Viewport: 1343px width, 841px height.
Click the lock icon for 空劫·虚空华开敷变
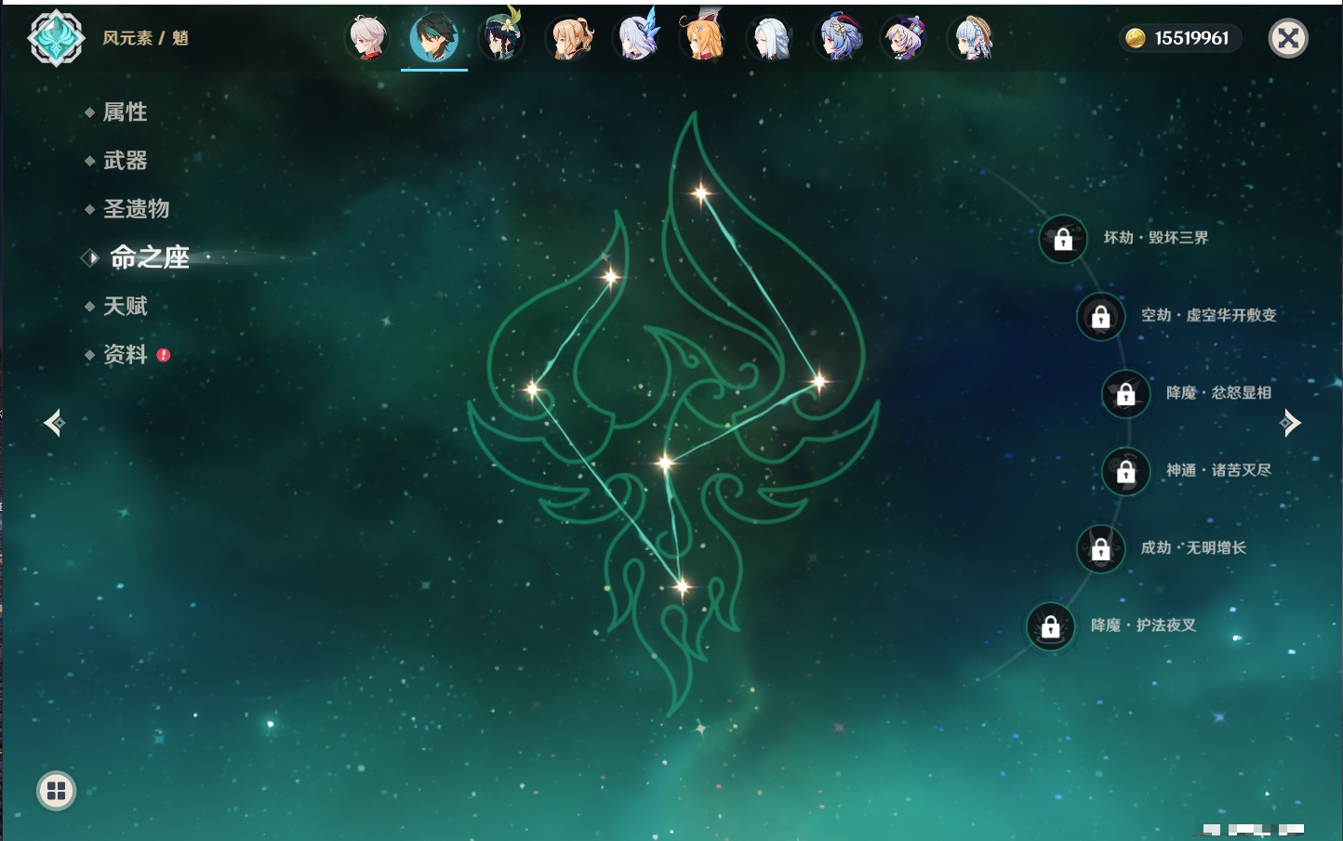coord(1100,316)
